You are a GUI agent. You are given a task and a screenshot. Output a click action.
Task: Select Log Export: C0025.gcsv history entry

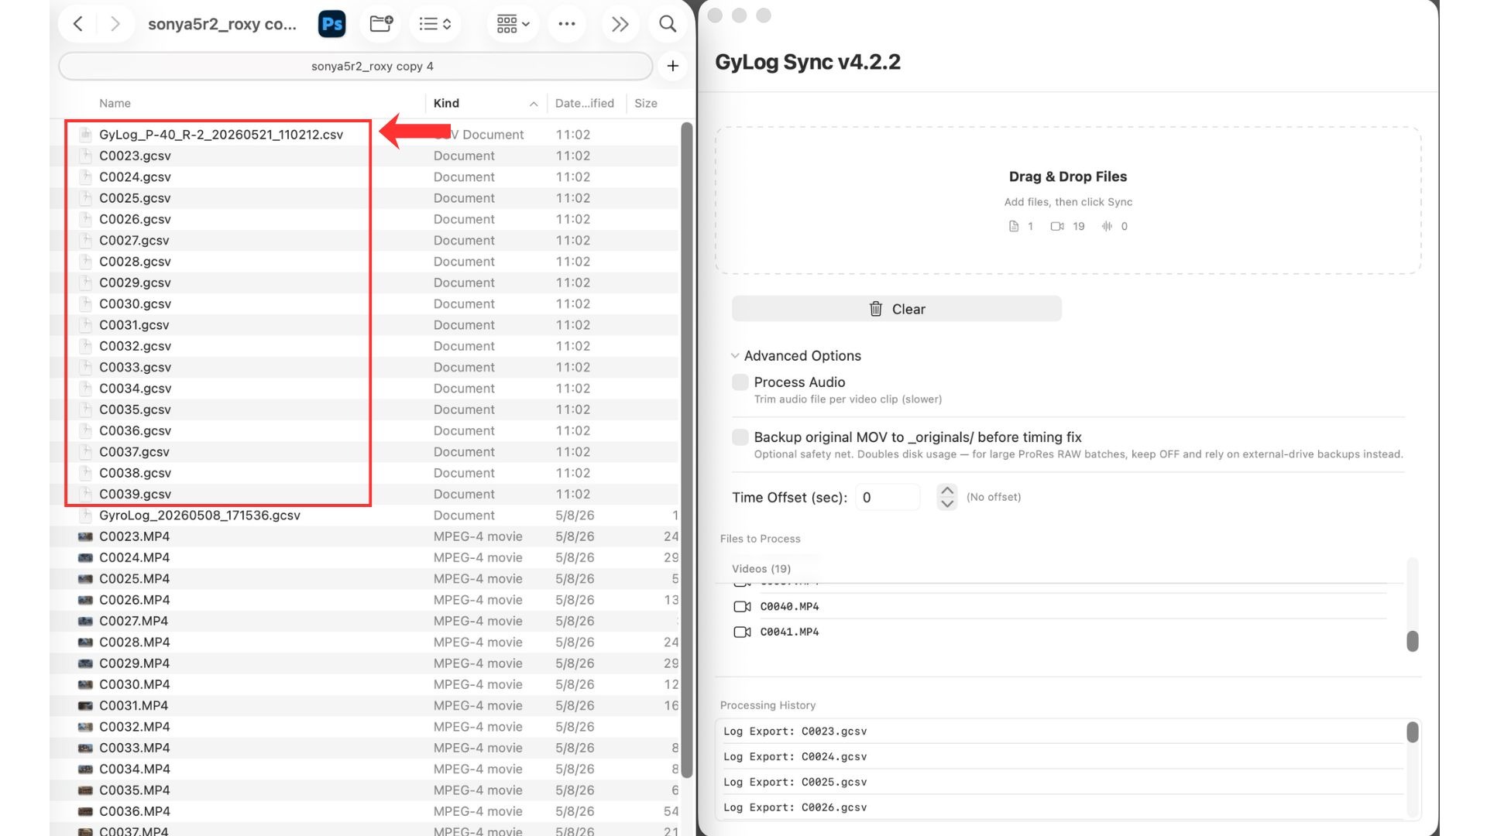click(1063, 783)
